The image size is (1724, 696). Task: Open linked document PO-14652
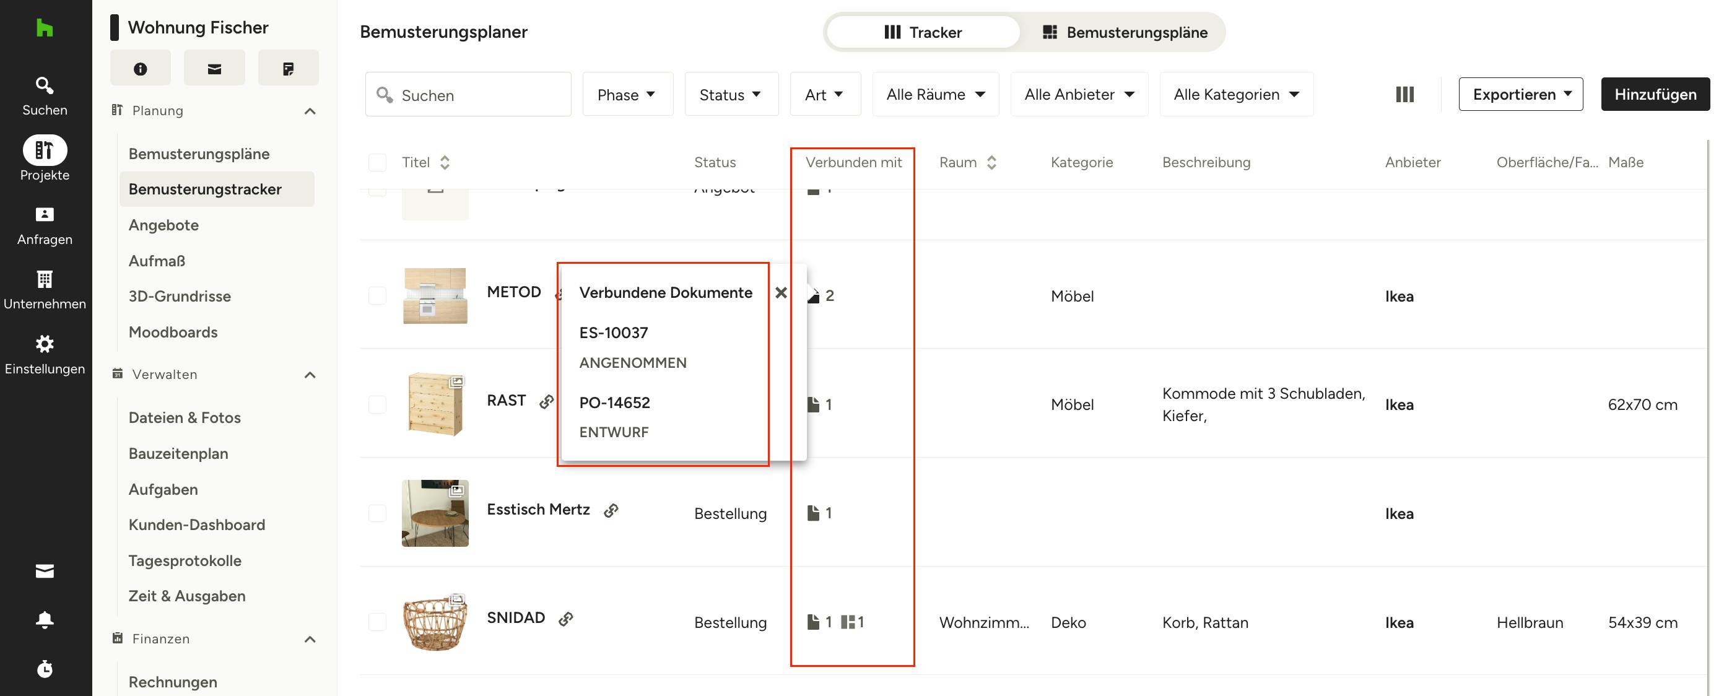point(614,402)
